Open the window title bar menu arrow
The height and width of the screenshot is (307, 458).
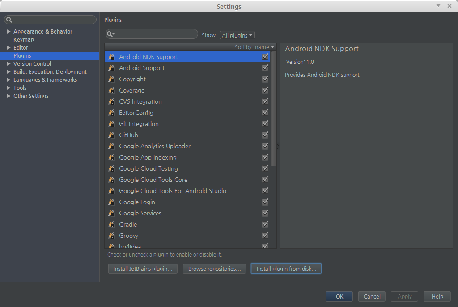438,6
